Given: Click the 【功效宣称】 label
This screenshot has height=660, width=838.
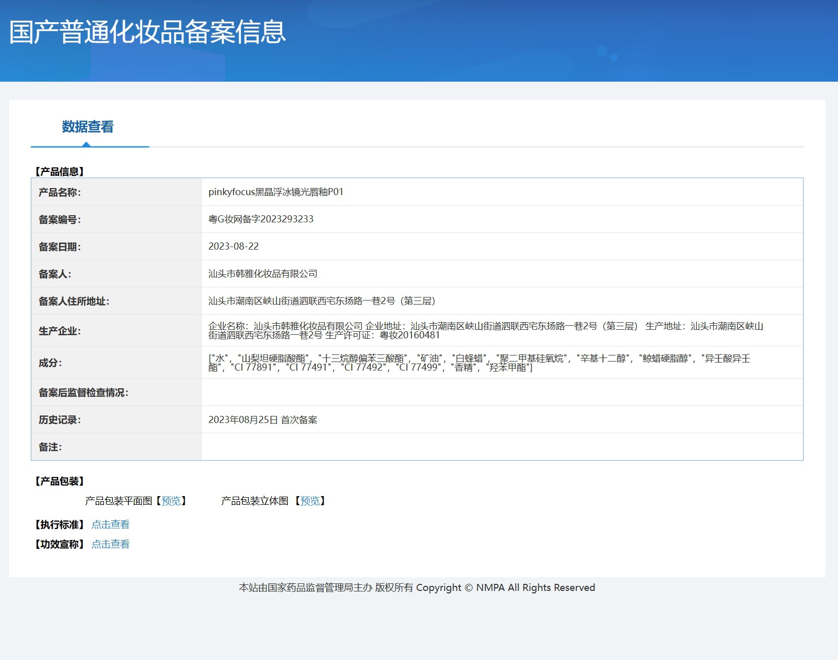Looking at the screenshot, I should pos(59,544).
